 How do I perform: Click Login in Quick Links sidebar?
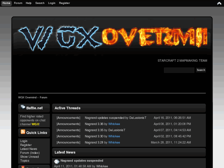(x=24, y=141)
